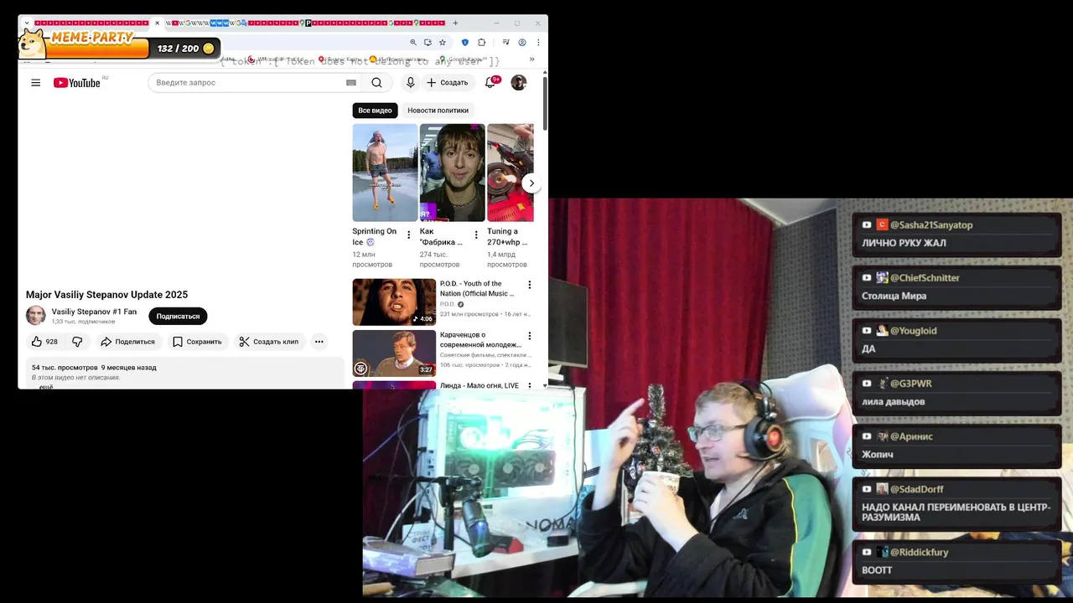Open P.O.D. Youth of the Nation thumbnail
Viewport: 1073px width, 603px height.
394,302
